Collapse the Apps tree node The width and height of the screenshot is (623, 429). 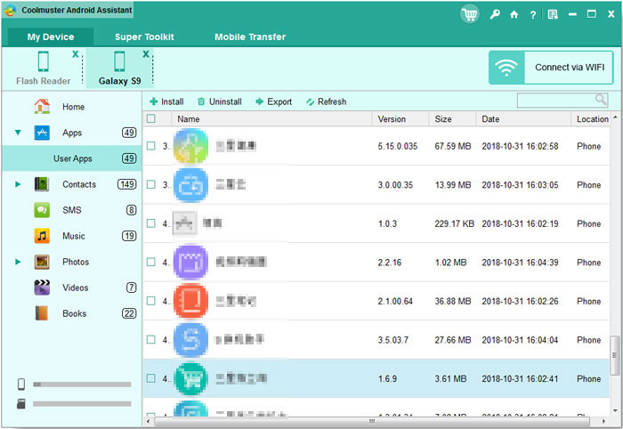click(18, 133)
